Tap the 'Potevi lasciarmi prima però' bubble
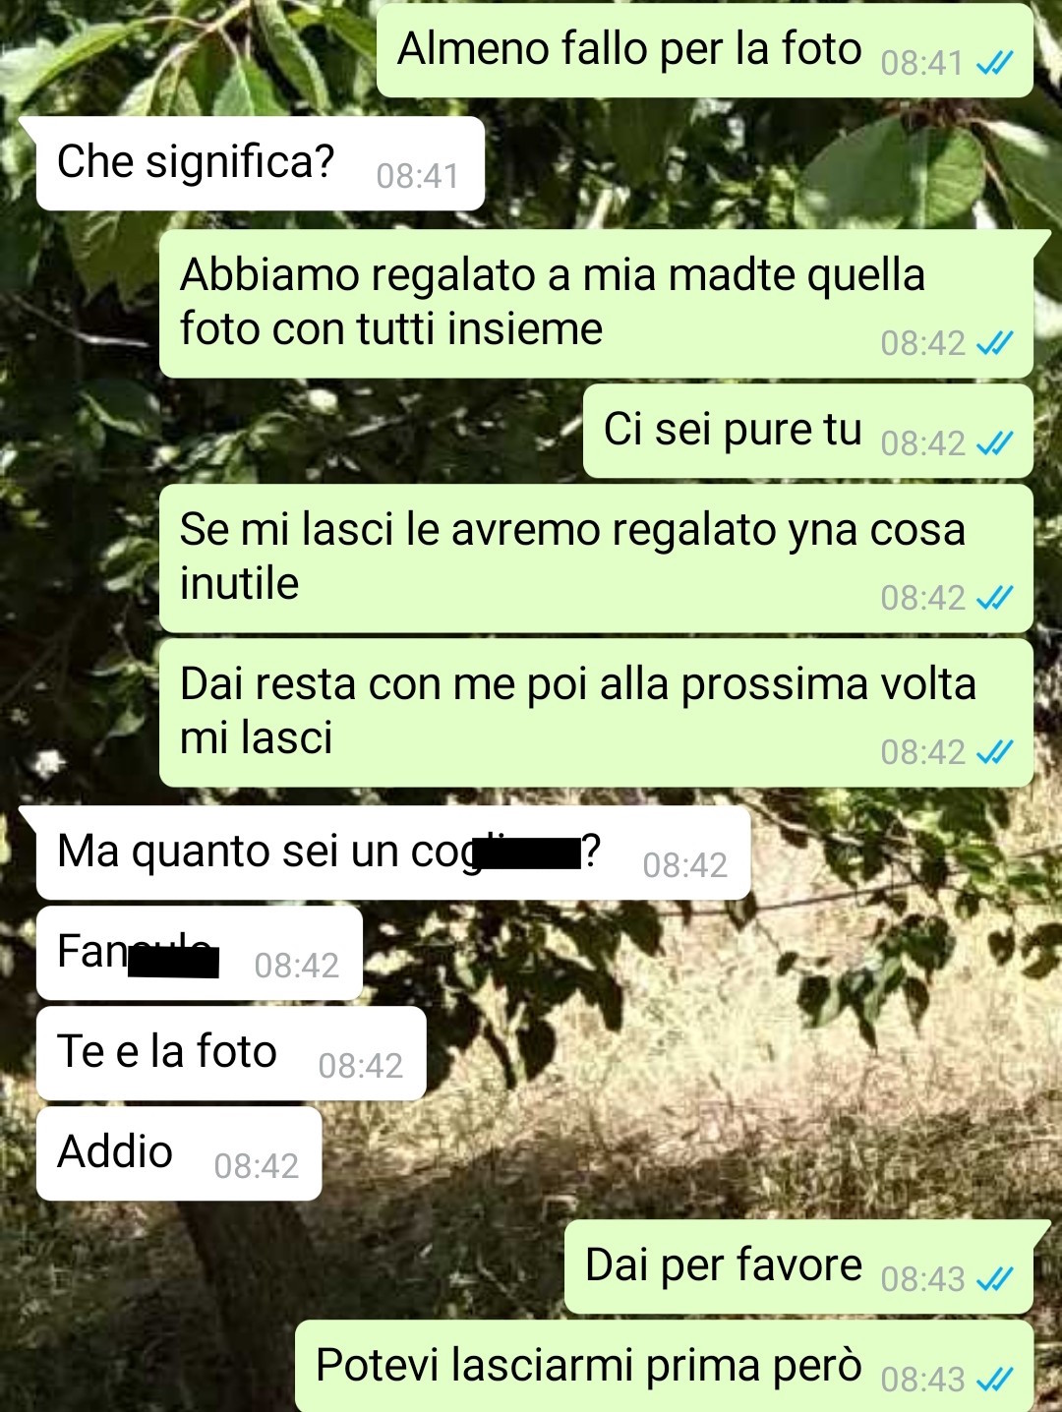This screenshot has height=1412, width=1062. point(664,1366)
